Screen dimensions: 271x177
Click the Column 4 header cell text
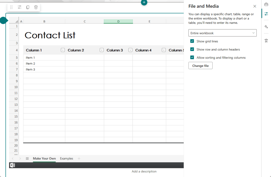click(143, 50)
